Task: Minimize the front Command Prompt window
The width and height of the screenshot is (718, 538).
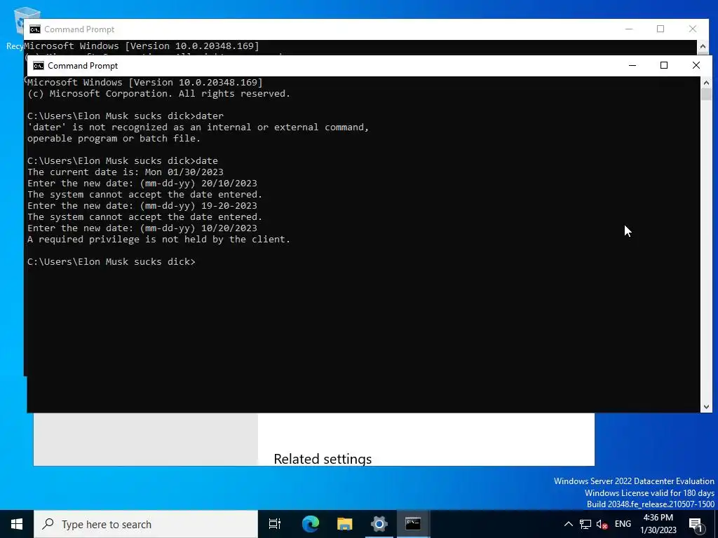Action: coord(632,65)
